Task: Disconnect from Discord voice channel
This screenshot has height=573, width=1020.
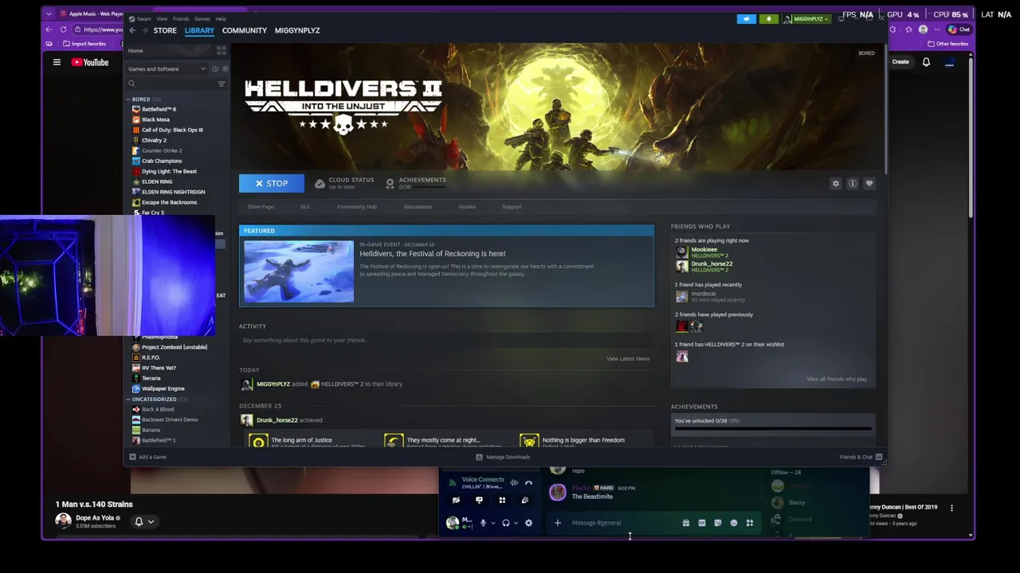Action: pos(528,482)
